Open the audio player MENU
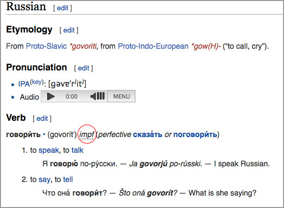This screenshot has width=284, height=208. (x=121, y=96)
